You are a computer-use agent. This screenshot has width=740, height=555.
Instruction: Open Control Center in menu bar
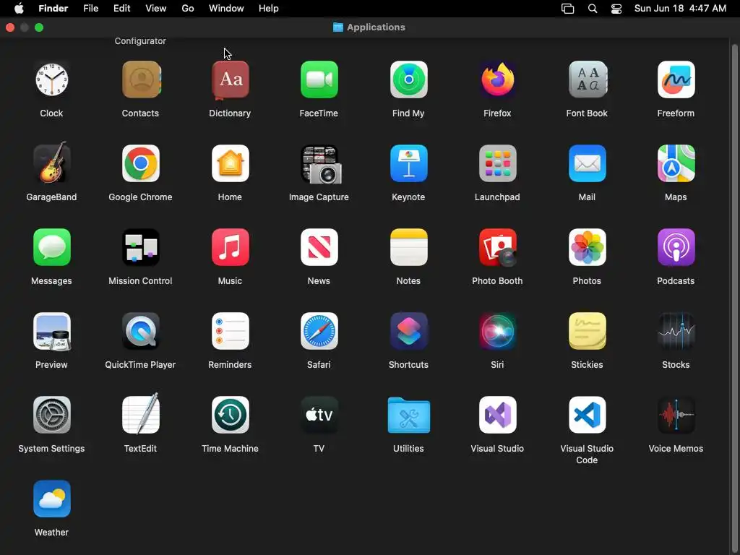point(616,9)
